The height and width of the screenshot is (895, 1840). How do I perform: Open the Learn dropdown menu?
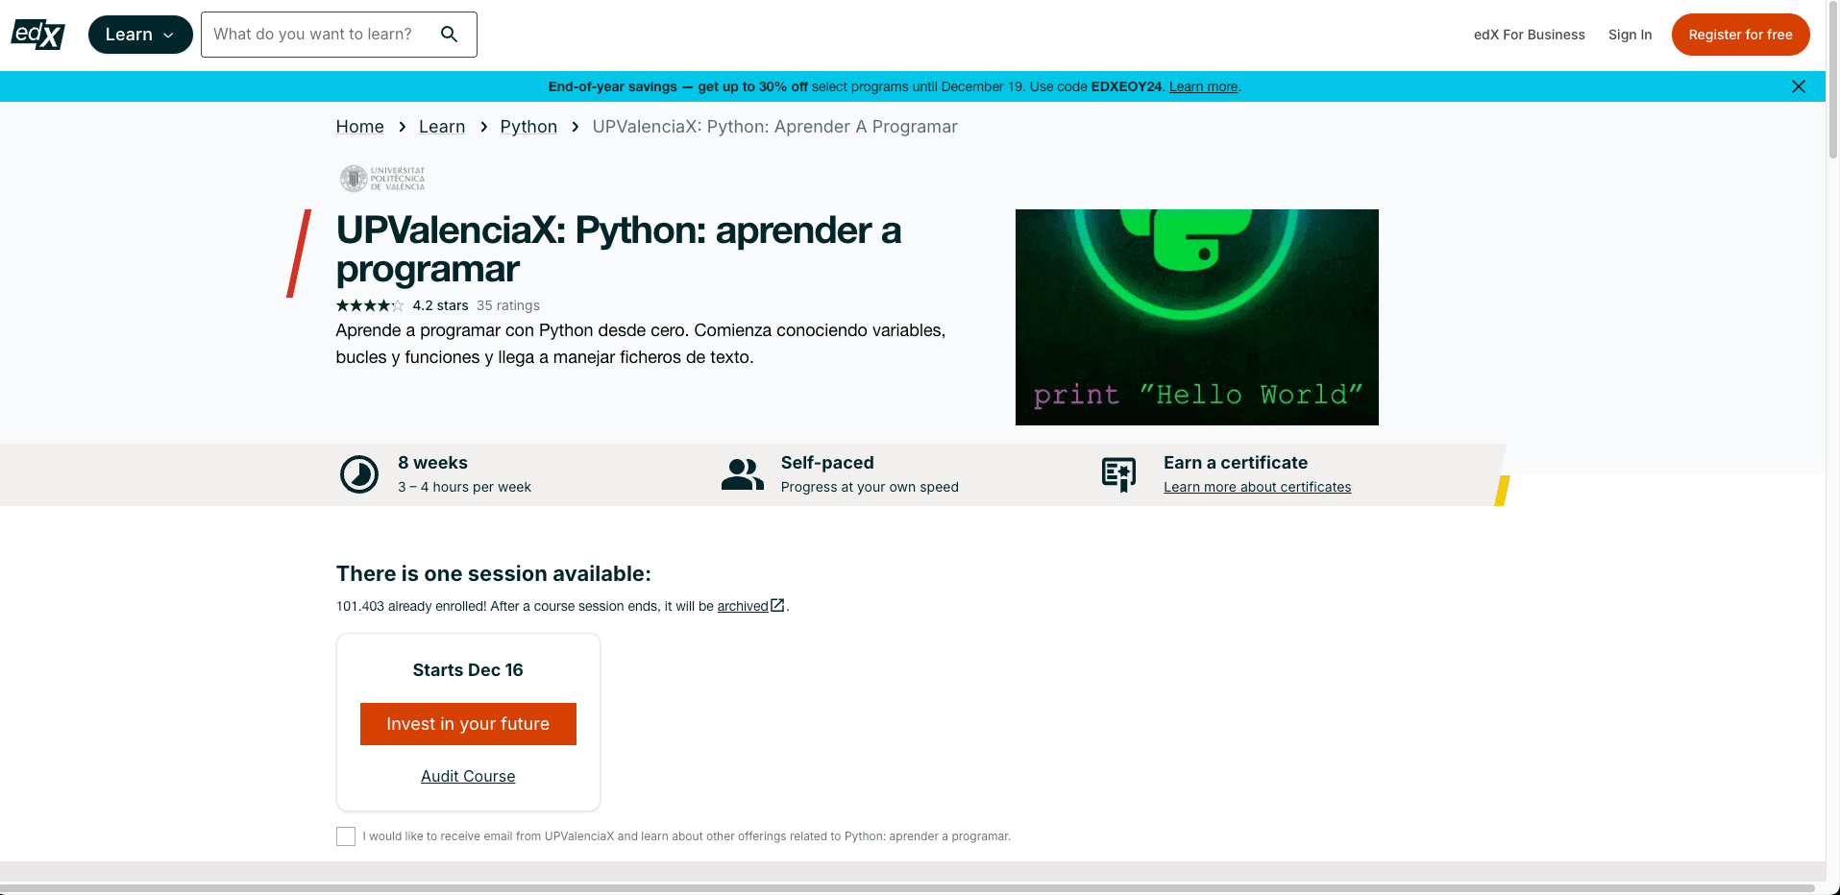pyautogui.click(x=140, y=35)
